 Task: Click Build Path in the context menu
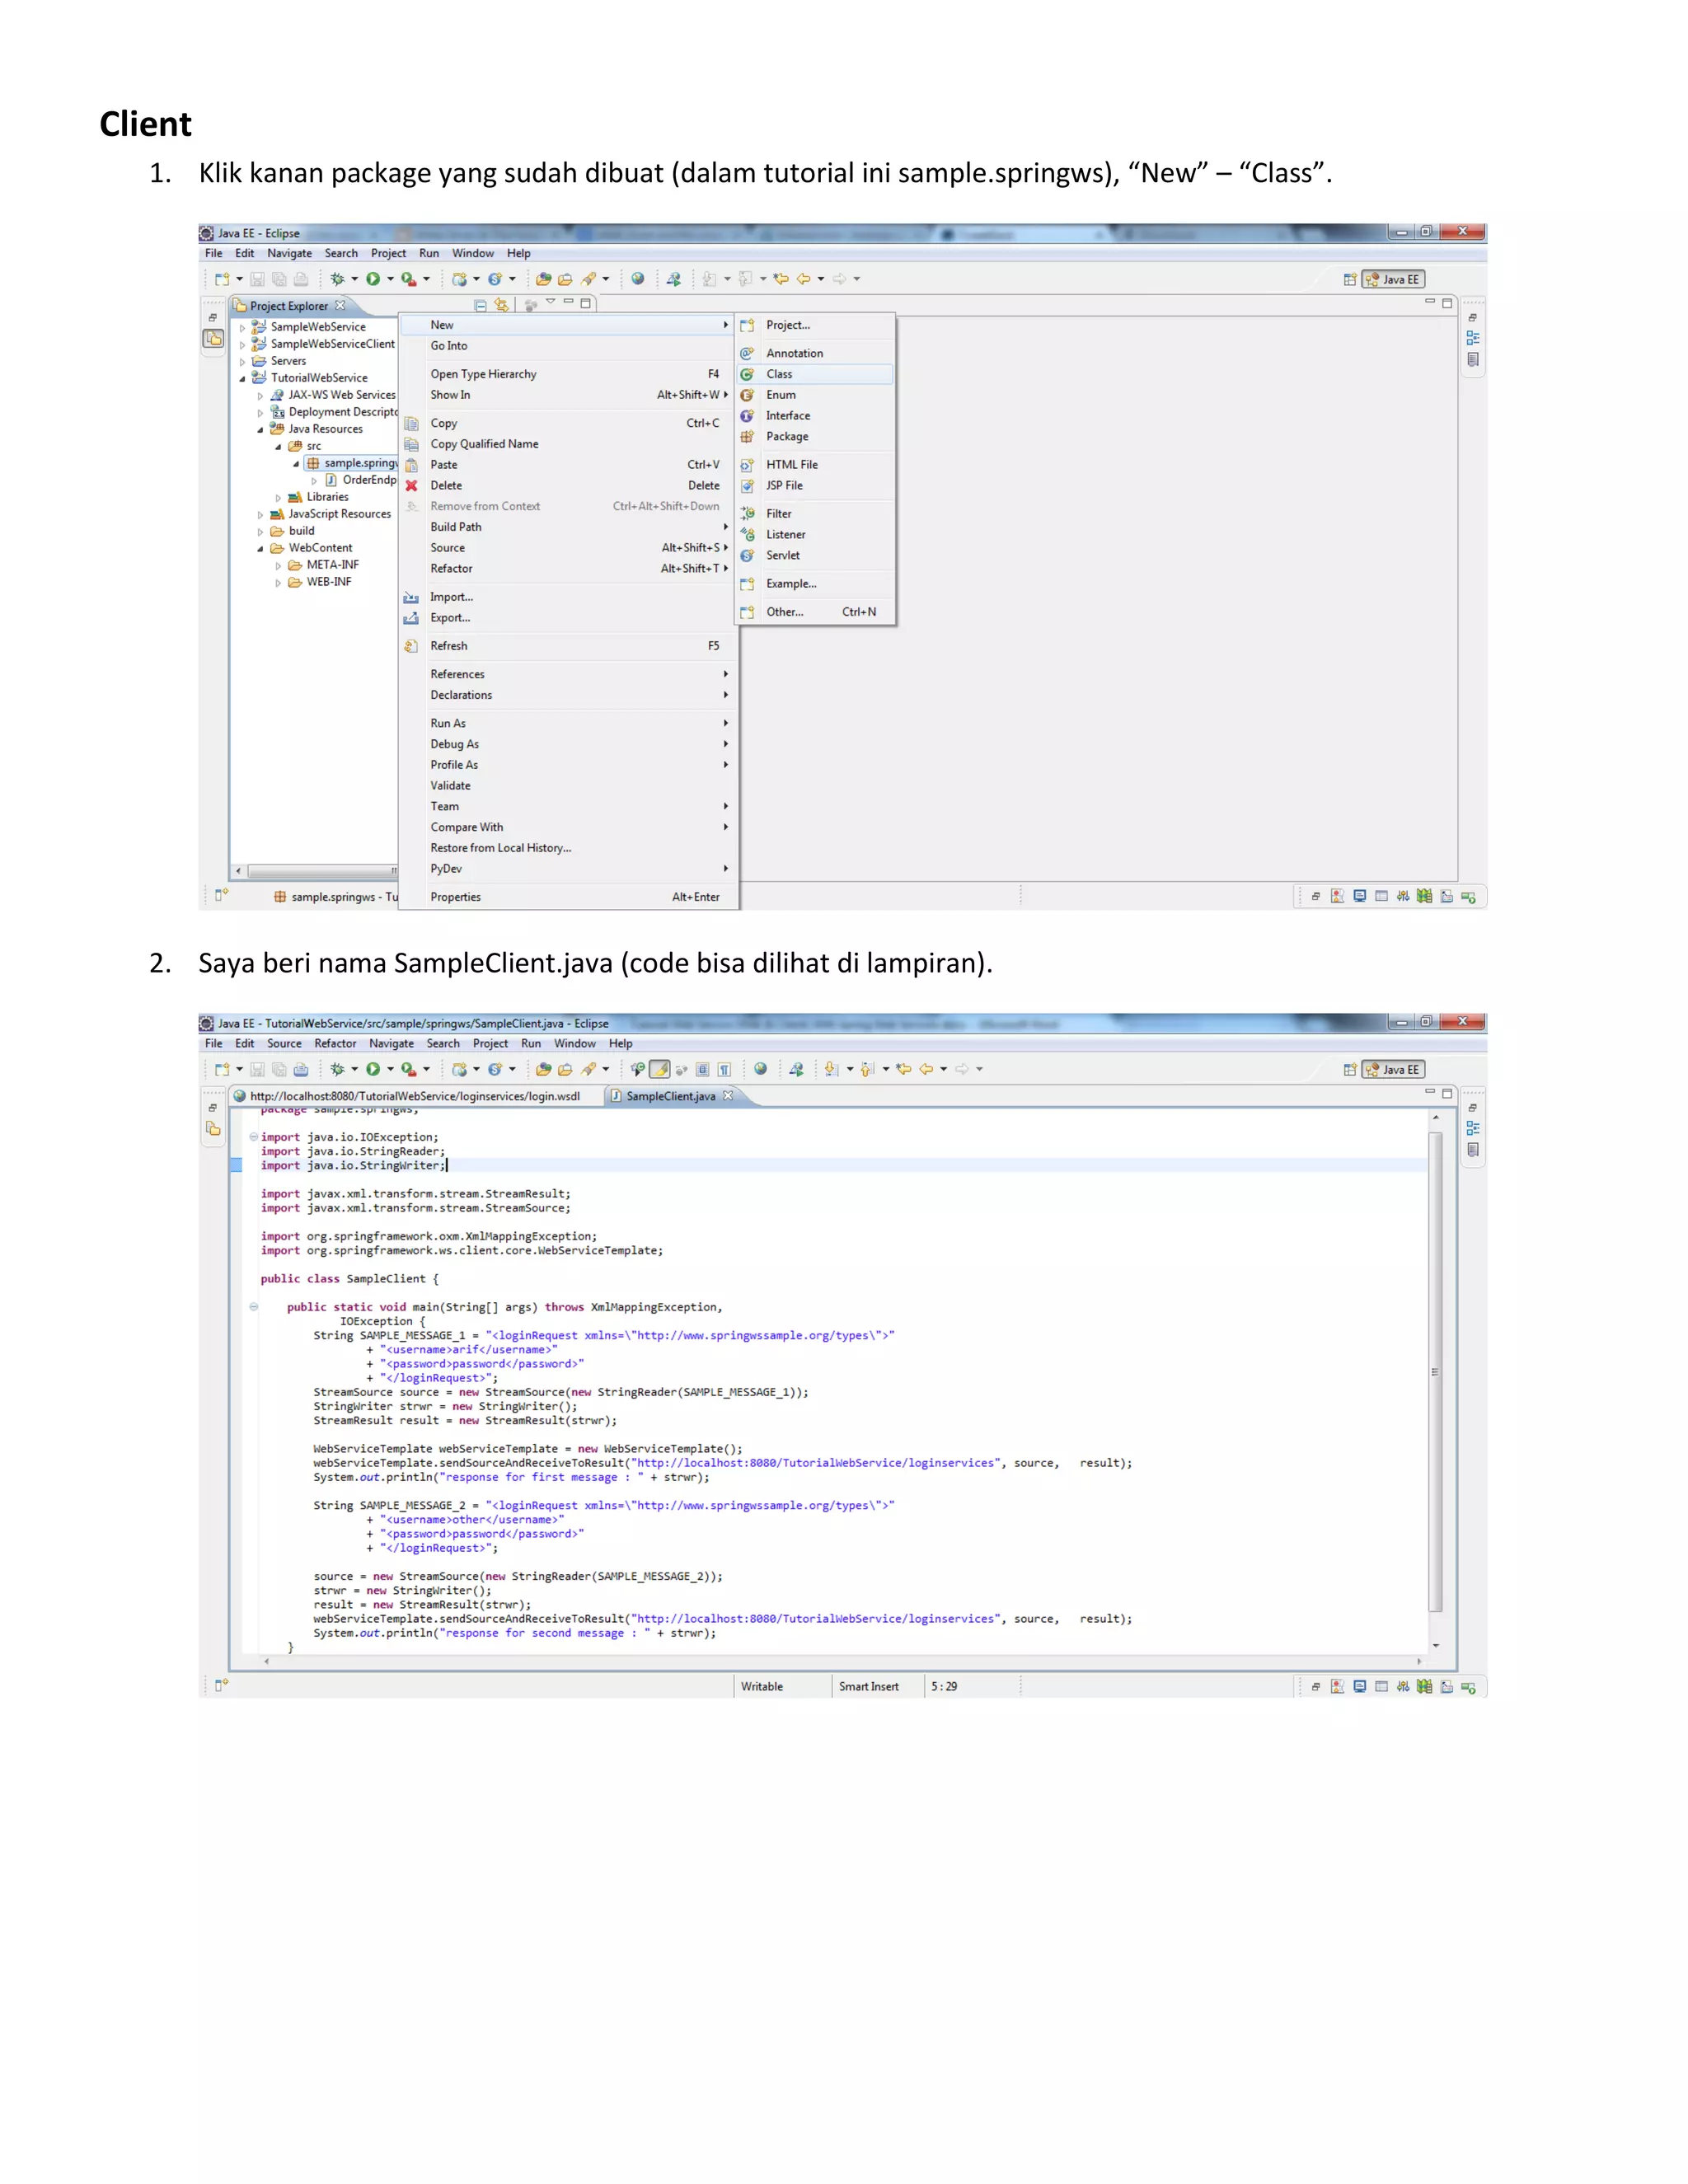coord(568,527)
